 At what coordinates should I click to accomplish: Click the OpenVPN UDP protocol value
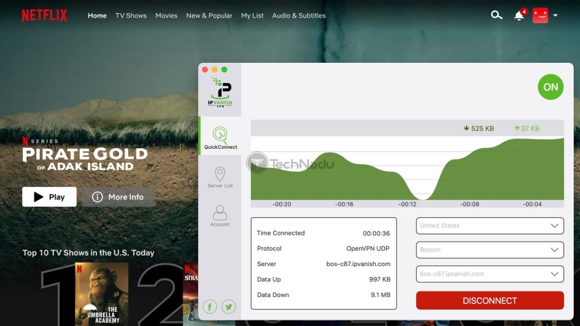click(368, 248)
